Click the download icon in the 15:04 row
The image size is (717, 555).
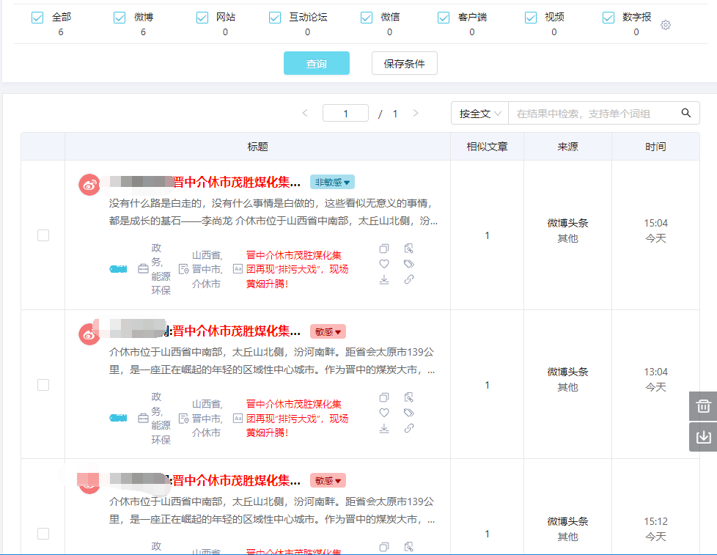384,279
